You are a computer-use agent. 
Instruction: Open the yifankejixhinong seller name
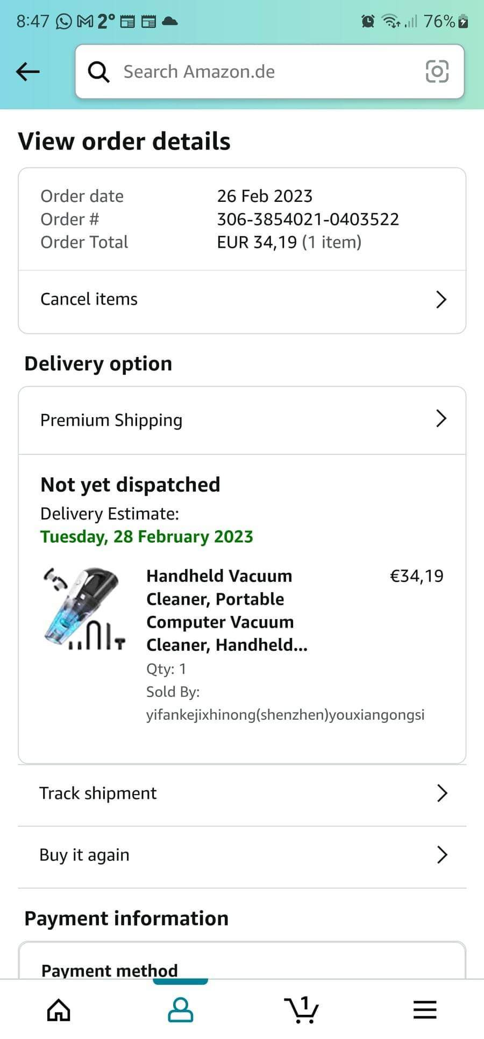coord(286,715)
